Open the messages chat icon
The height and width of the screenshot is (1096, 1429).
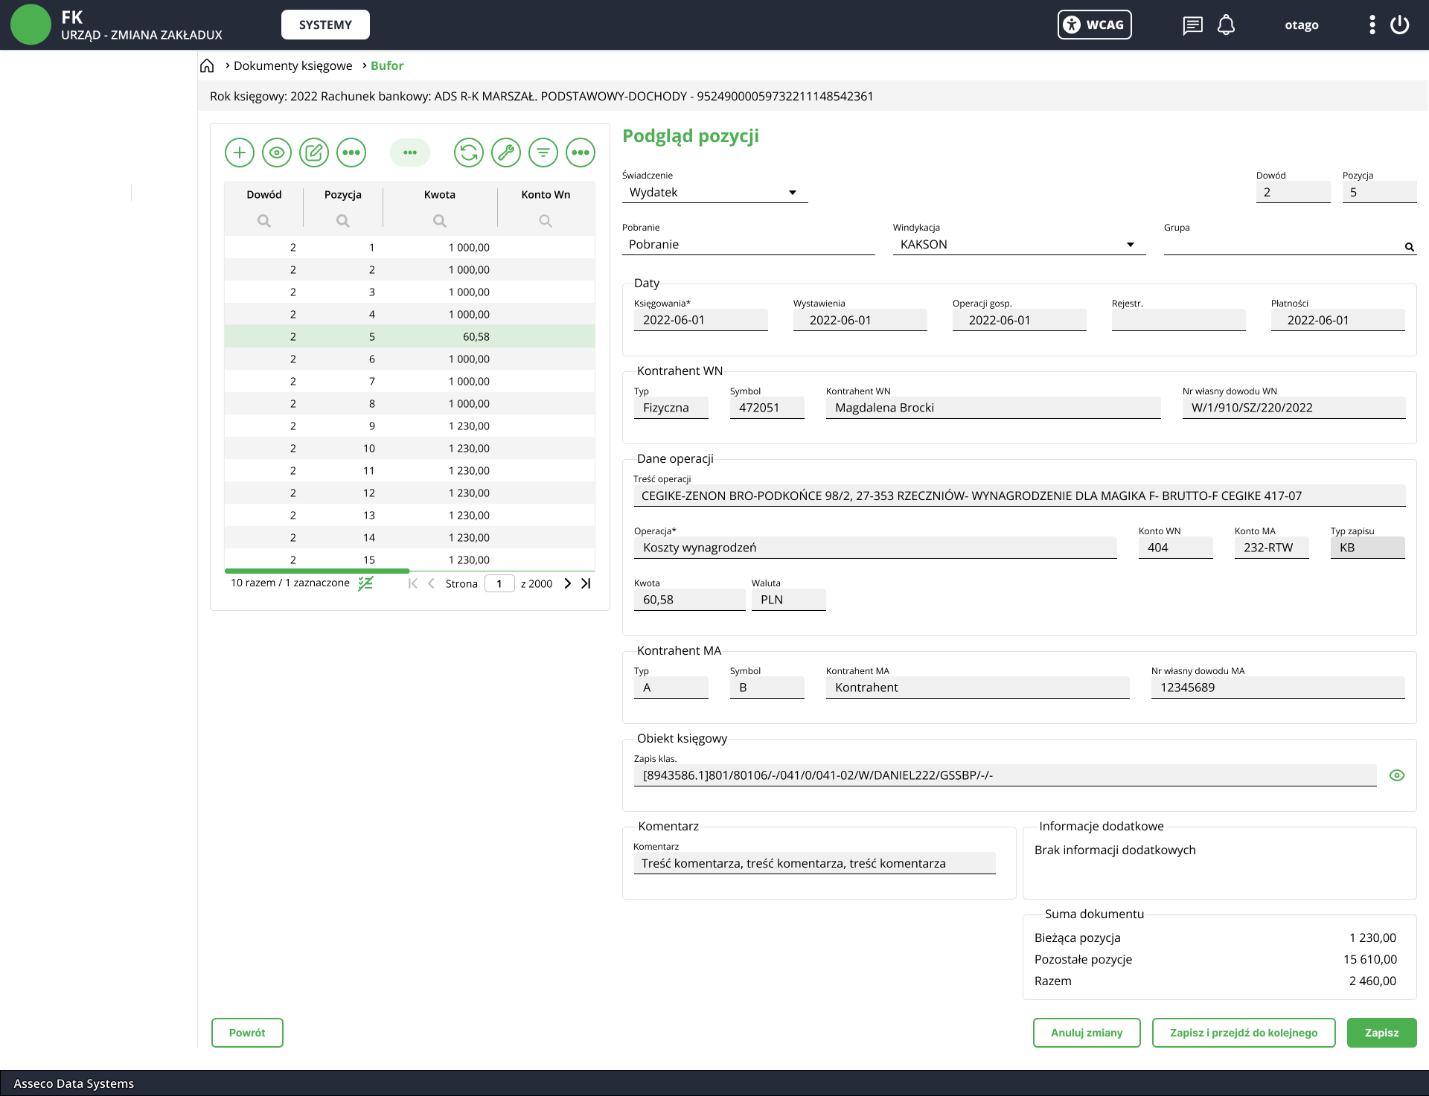(1192, 25)
